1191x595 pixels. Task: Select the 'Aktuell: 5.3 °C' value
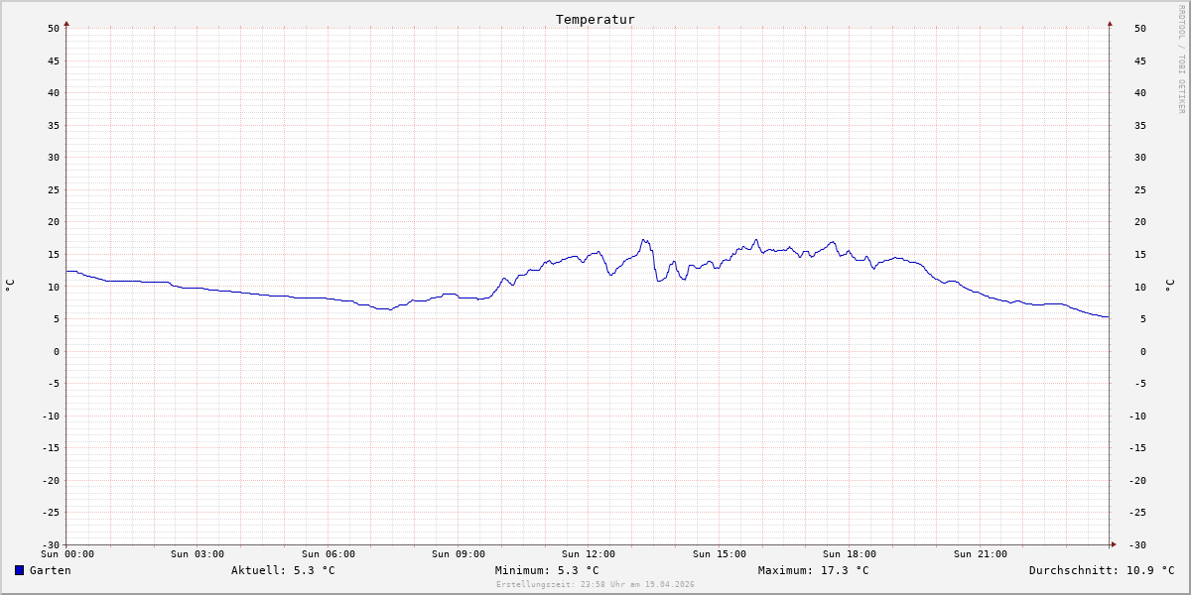pos(283,570)
